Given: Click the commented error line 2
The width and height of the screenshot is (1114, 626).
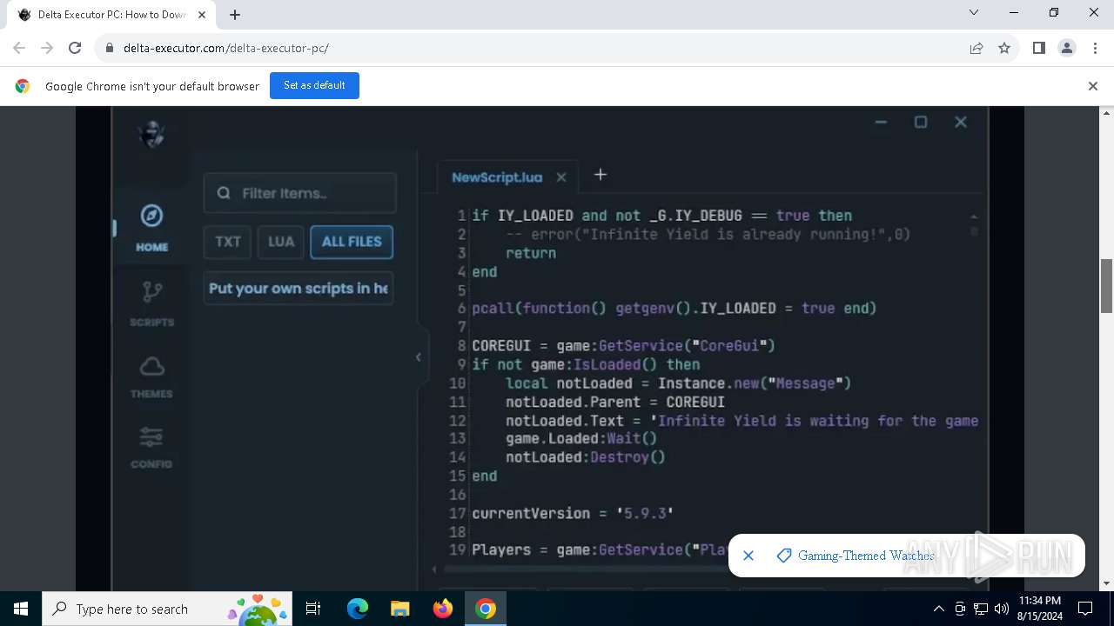Looking at the screenshot, I should point(708,235).
